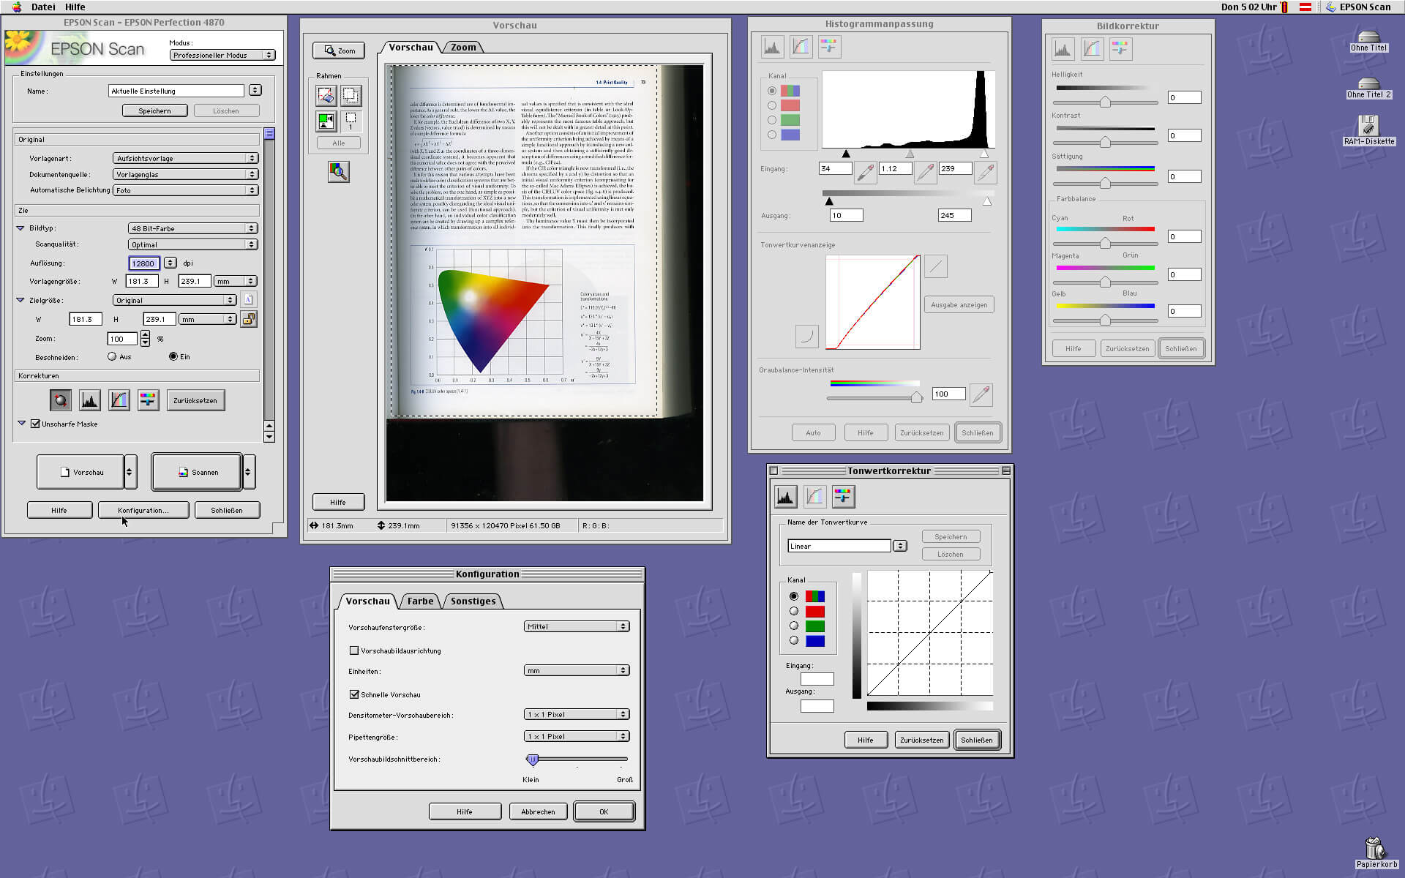This screenshot has height=878, width=1405.
Task: Select the gamma eyedropper next to 1.12
Action: tap(926, 173)
